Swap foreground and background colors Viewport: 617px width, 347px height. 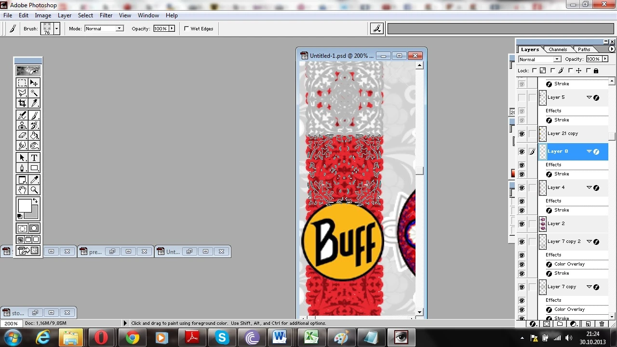coord(35,200)
